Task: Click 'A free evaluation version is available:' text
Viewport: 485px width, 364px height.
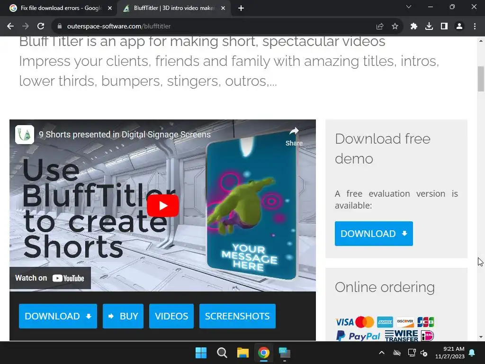Action: point(396,200)
